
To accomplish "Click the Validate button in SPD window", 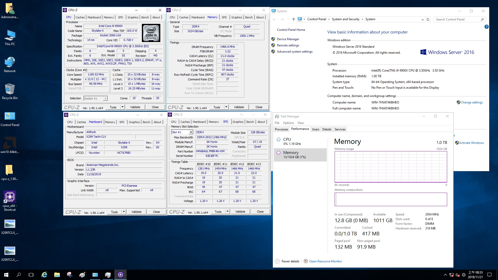I will pos(240,212).
